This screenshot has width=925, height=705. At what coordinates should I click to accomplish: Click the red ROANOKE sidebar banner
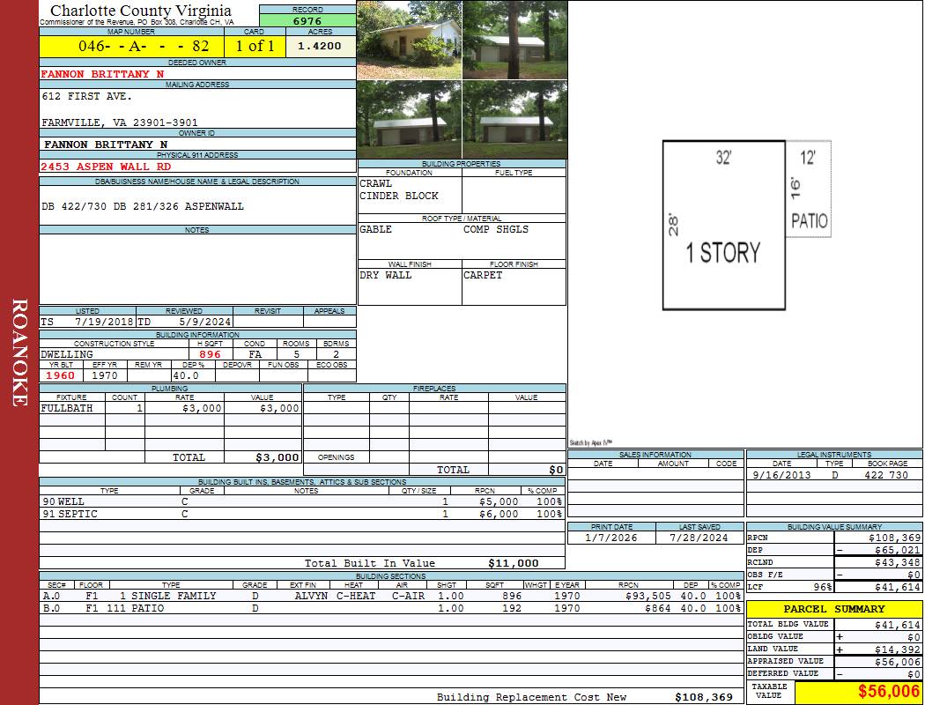point(19,352)
